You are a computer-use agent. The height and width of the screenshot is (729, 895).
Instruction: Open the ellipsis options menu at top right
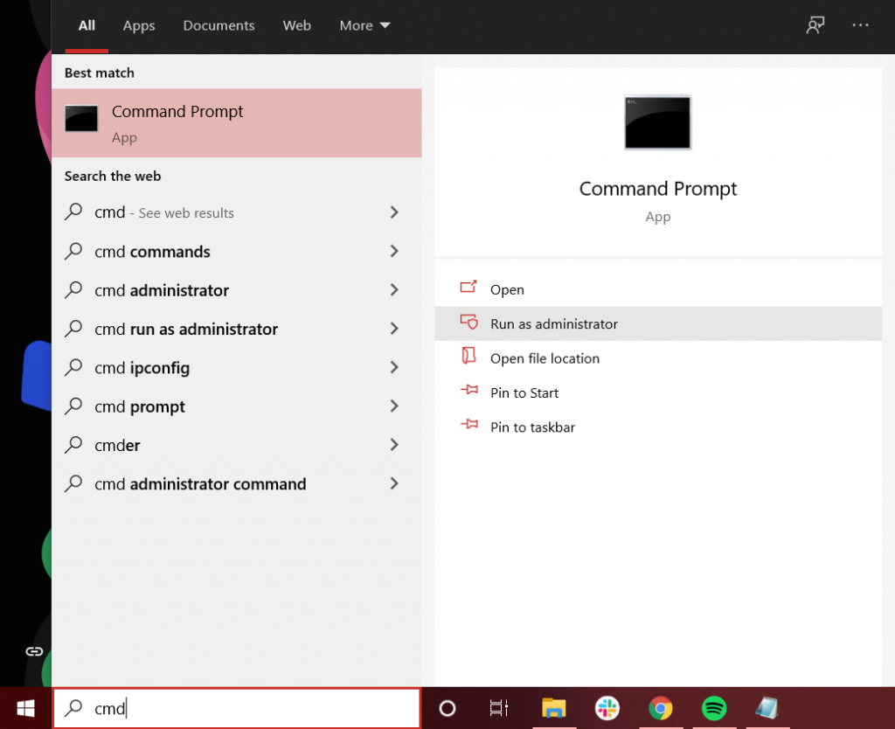(x=860, y=25)
